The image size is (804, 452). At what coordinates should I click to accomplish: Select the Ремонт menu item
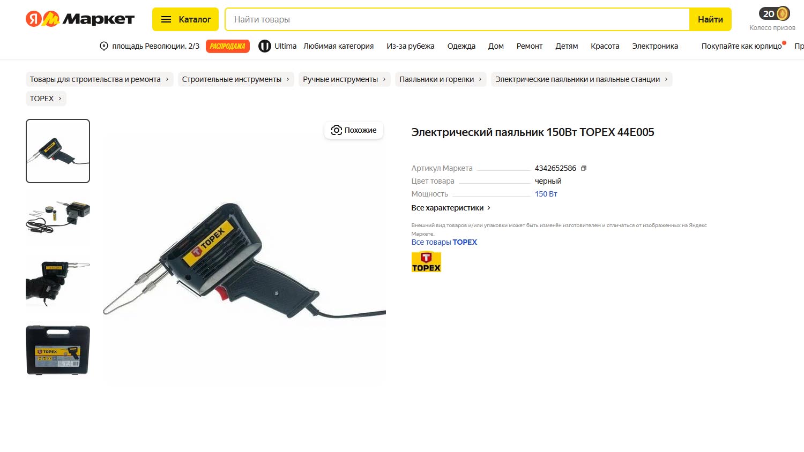(530, 46)
